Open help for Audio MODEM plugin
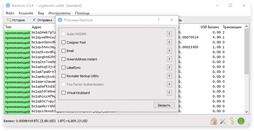The height and width of the screenshot is (131, 254). coord(169,34)
